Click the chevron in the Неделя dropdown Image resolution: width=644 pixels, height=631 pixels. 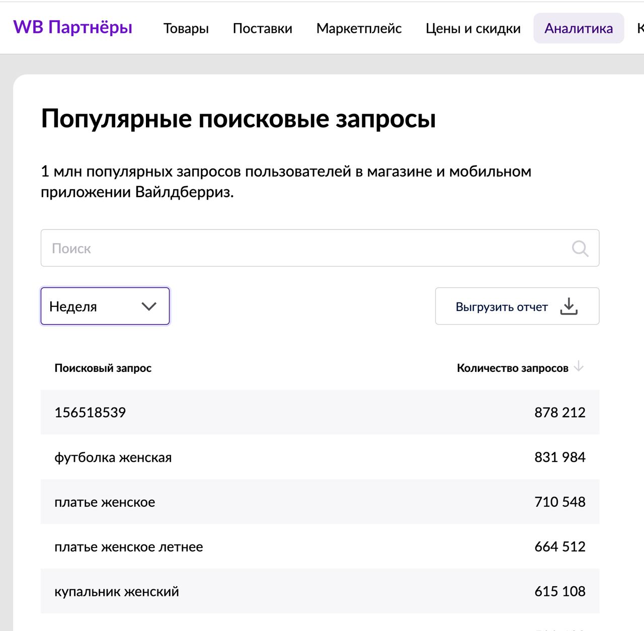point(149,306)
